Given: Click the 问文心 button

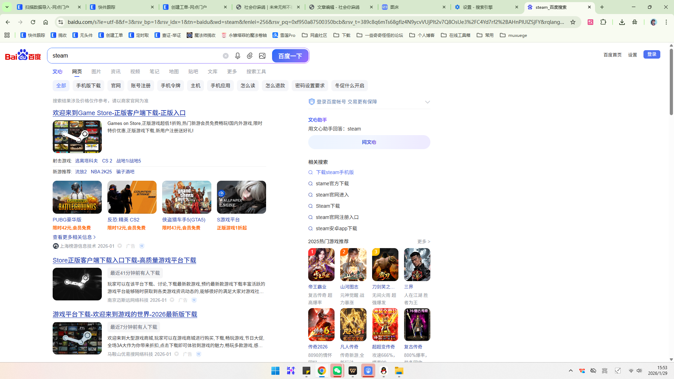Looking at the screenshot, I should click(x=369, y=142).
